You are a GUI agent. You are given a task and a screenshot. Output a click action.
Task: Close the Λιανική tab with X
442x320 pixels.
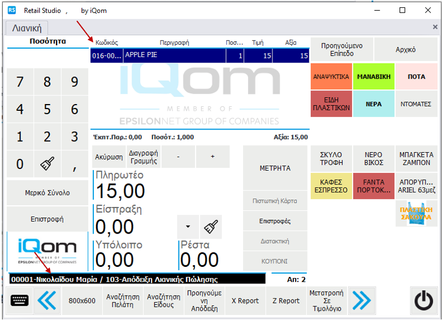coord(435,27)
